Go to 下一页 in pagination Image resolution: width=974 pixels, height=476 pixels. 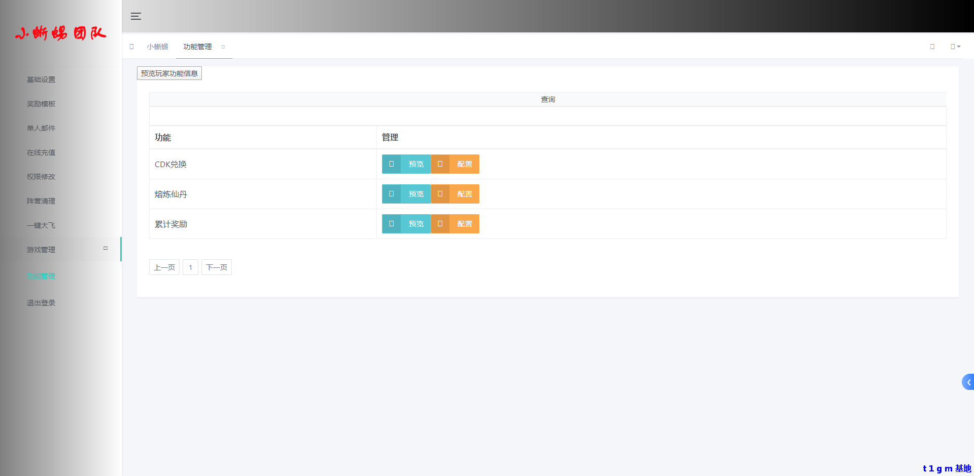point(217,267)
